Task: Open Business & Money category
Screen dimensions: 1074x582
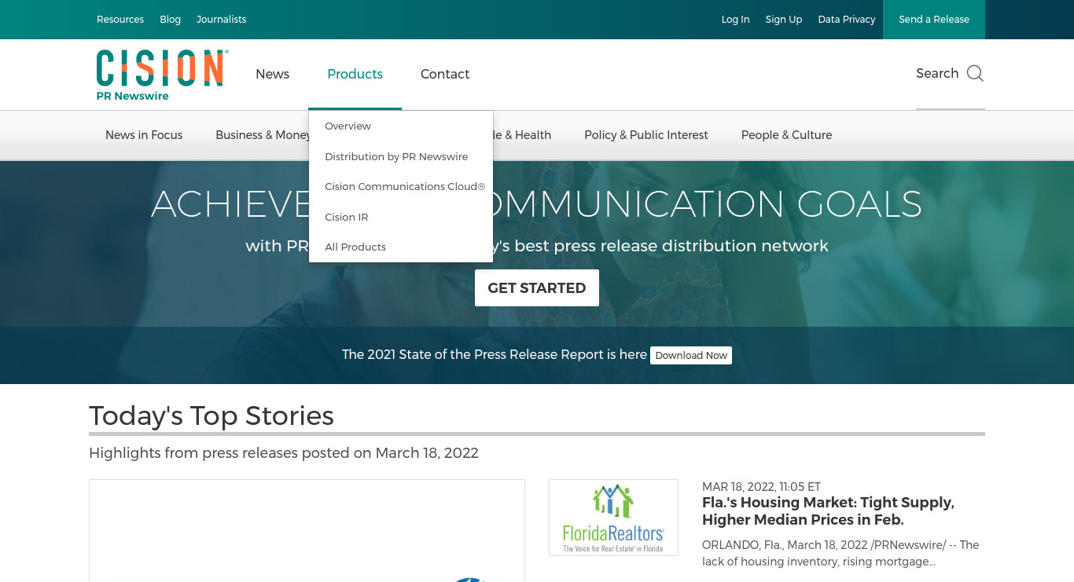Action: (262, 135)
